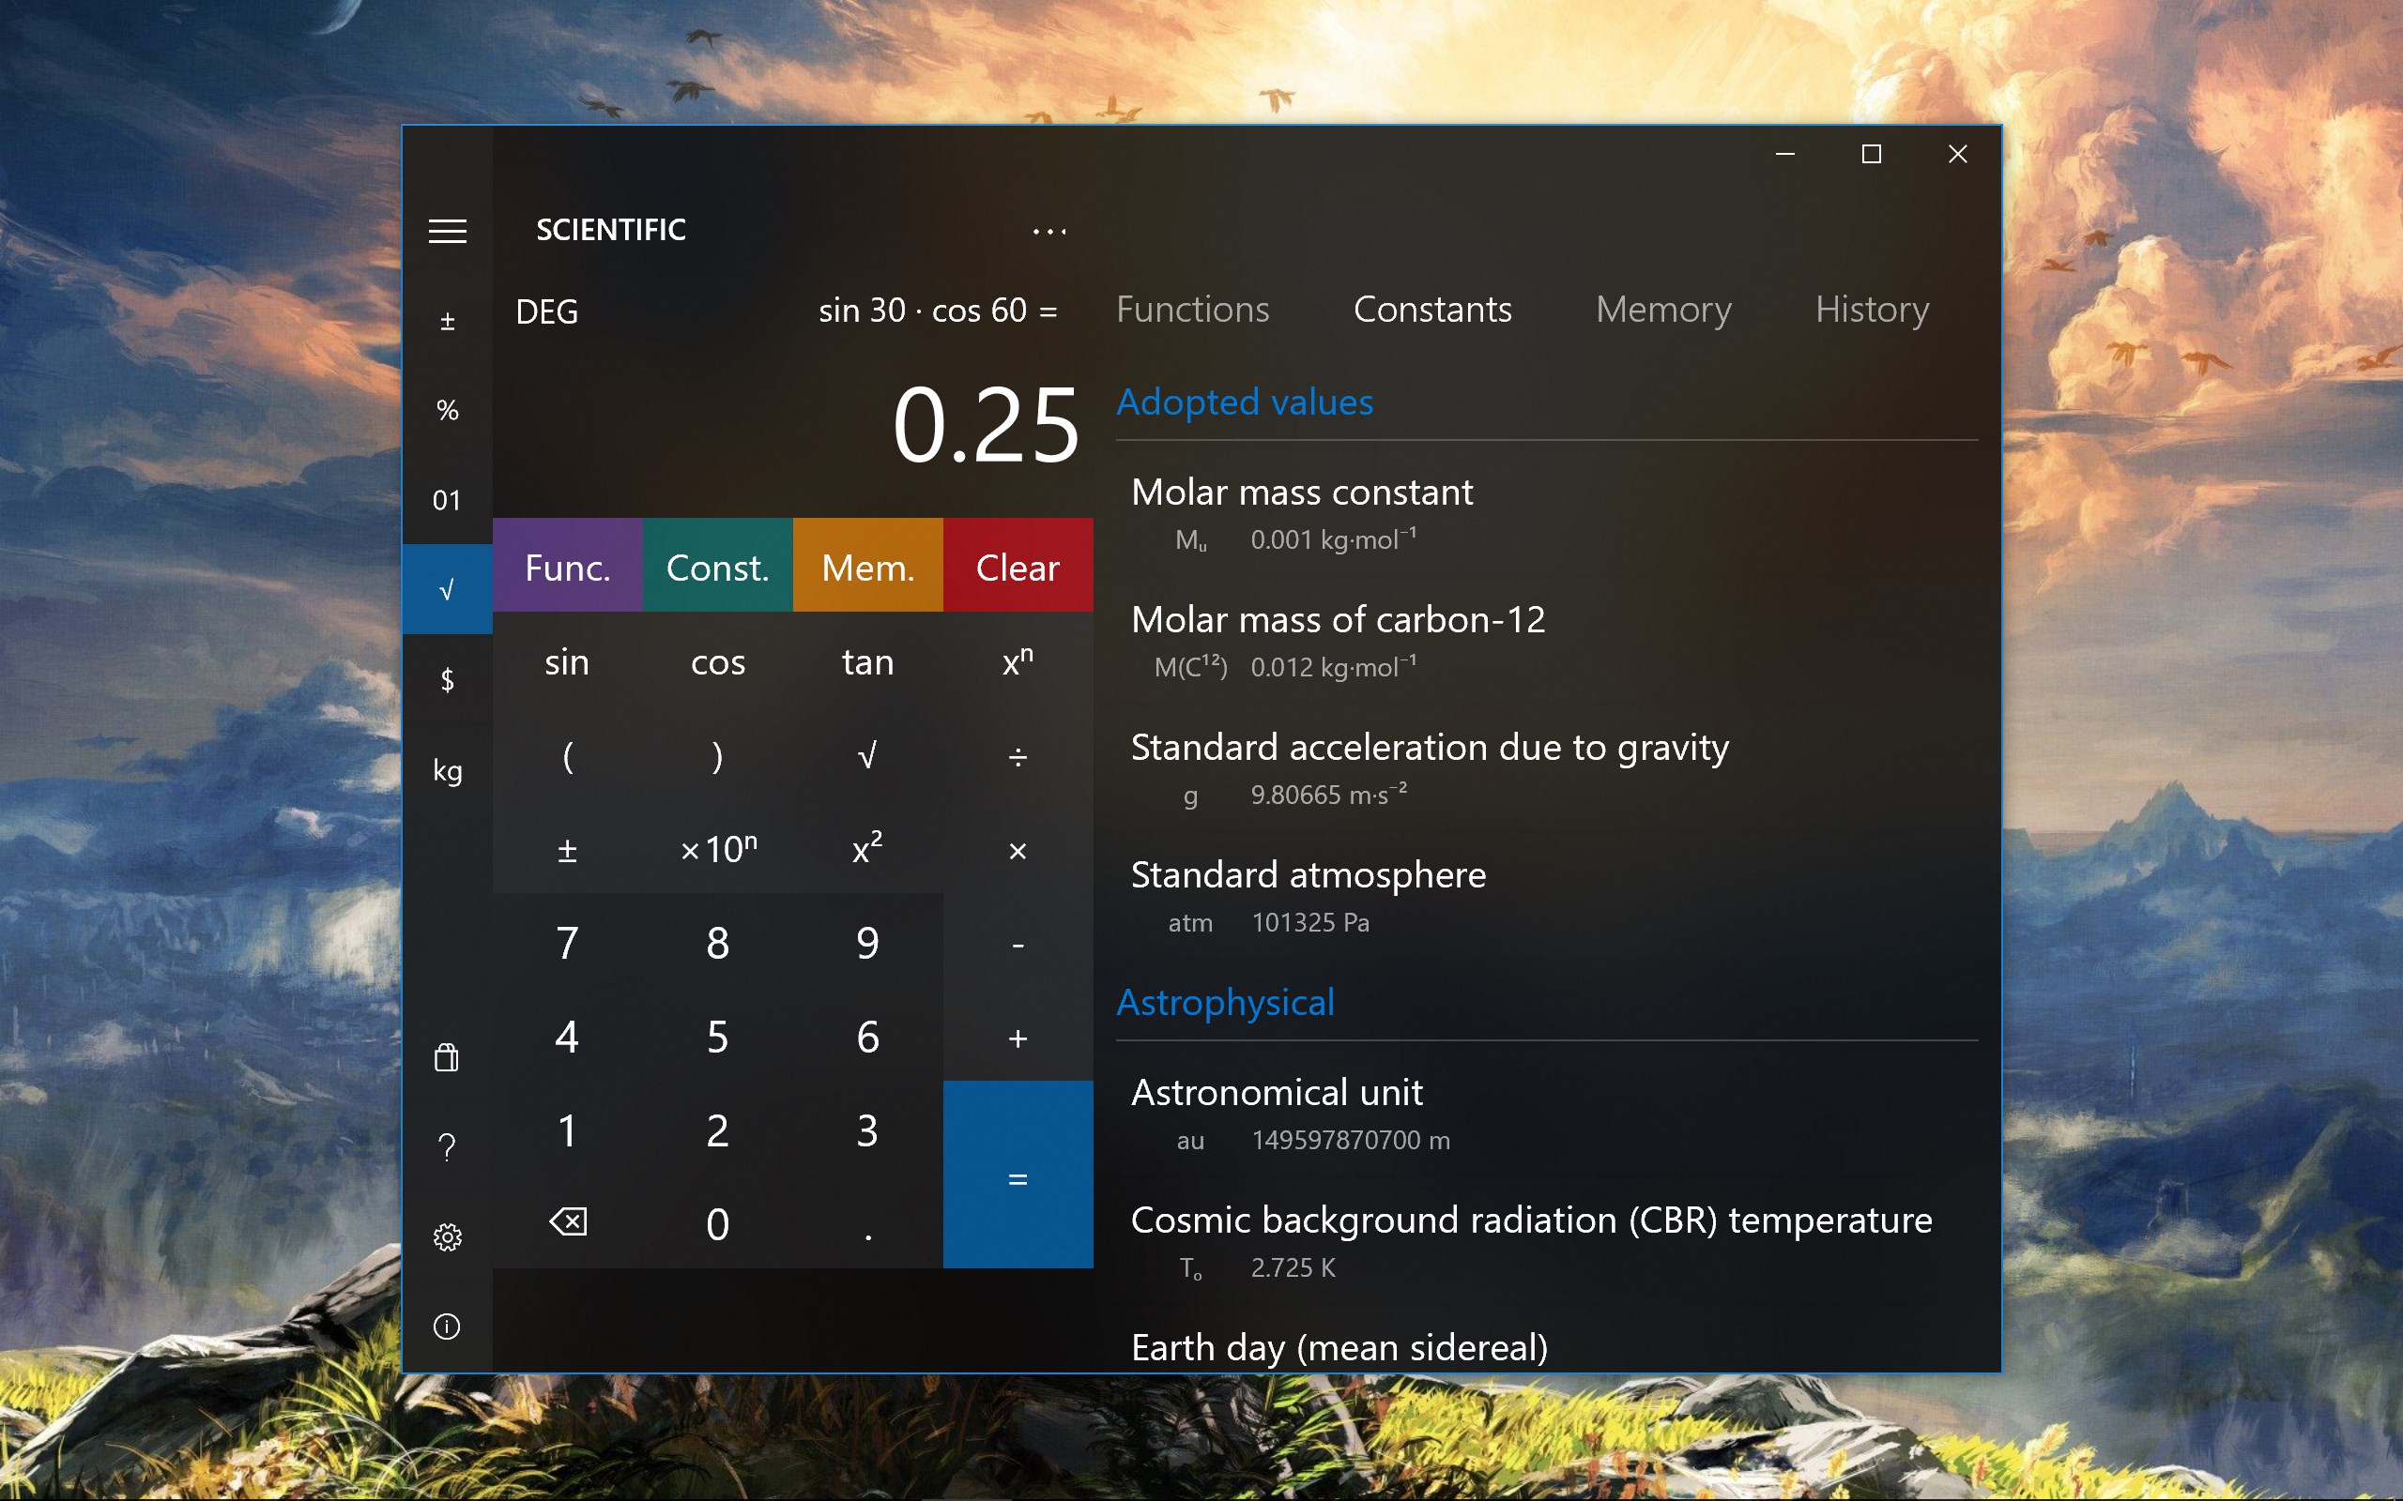Switch to the currency converter mode
The height and width of the screenshot is (1501, 2403).
(446, 679)
